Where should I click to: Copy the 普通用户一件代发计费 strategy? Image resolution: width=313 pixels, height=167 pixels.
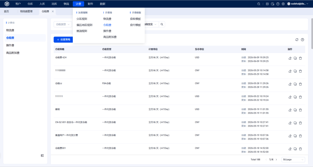tap(295, 136)
